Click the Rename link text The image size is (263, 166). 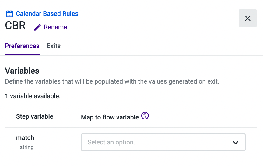pyautogui.click(x=55, y=27)
